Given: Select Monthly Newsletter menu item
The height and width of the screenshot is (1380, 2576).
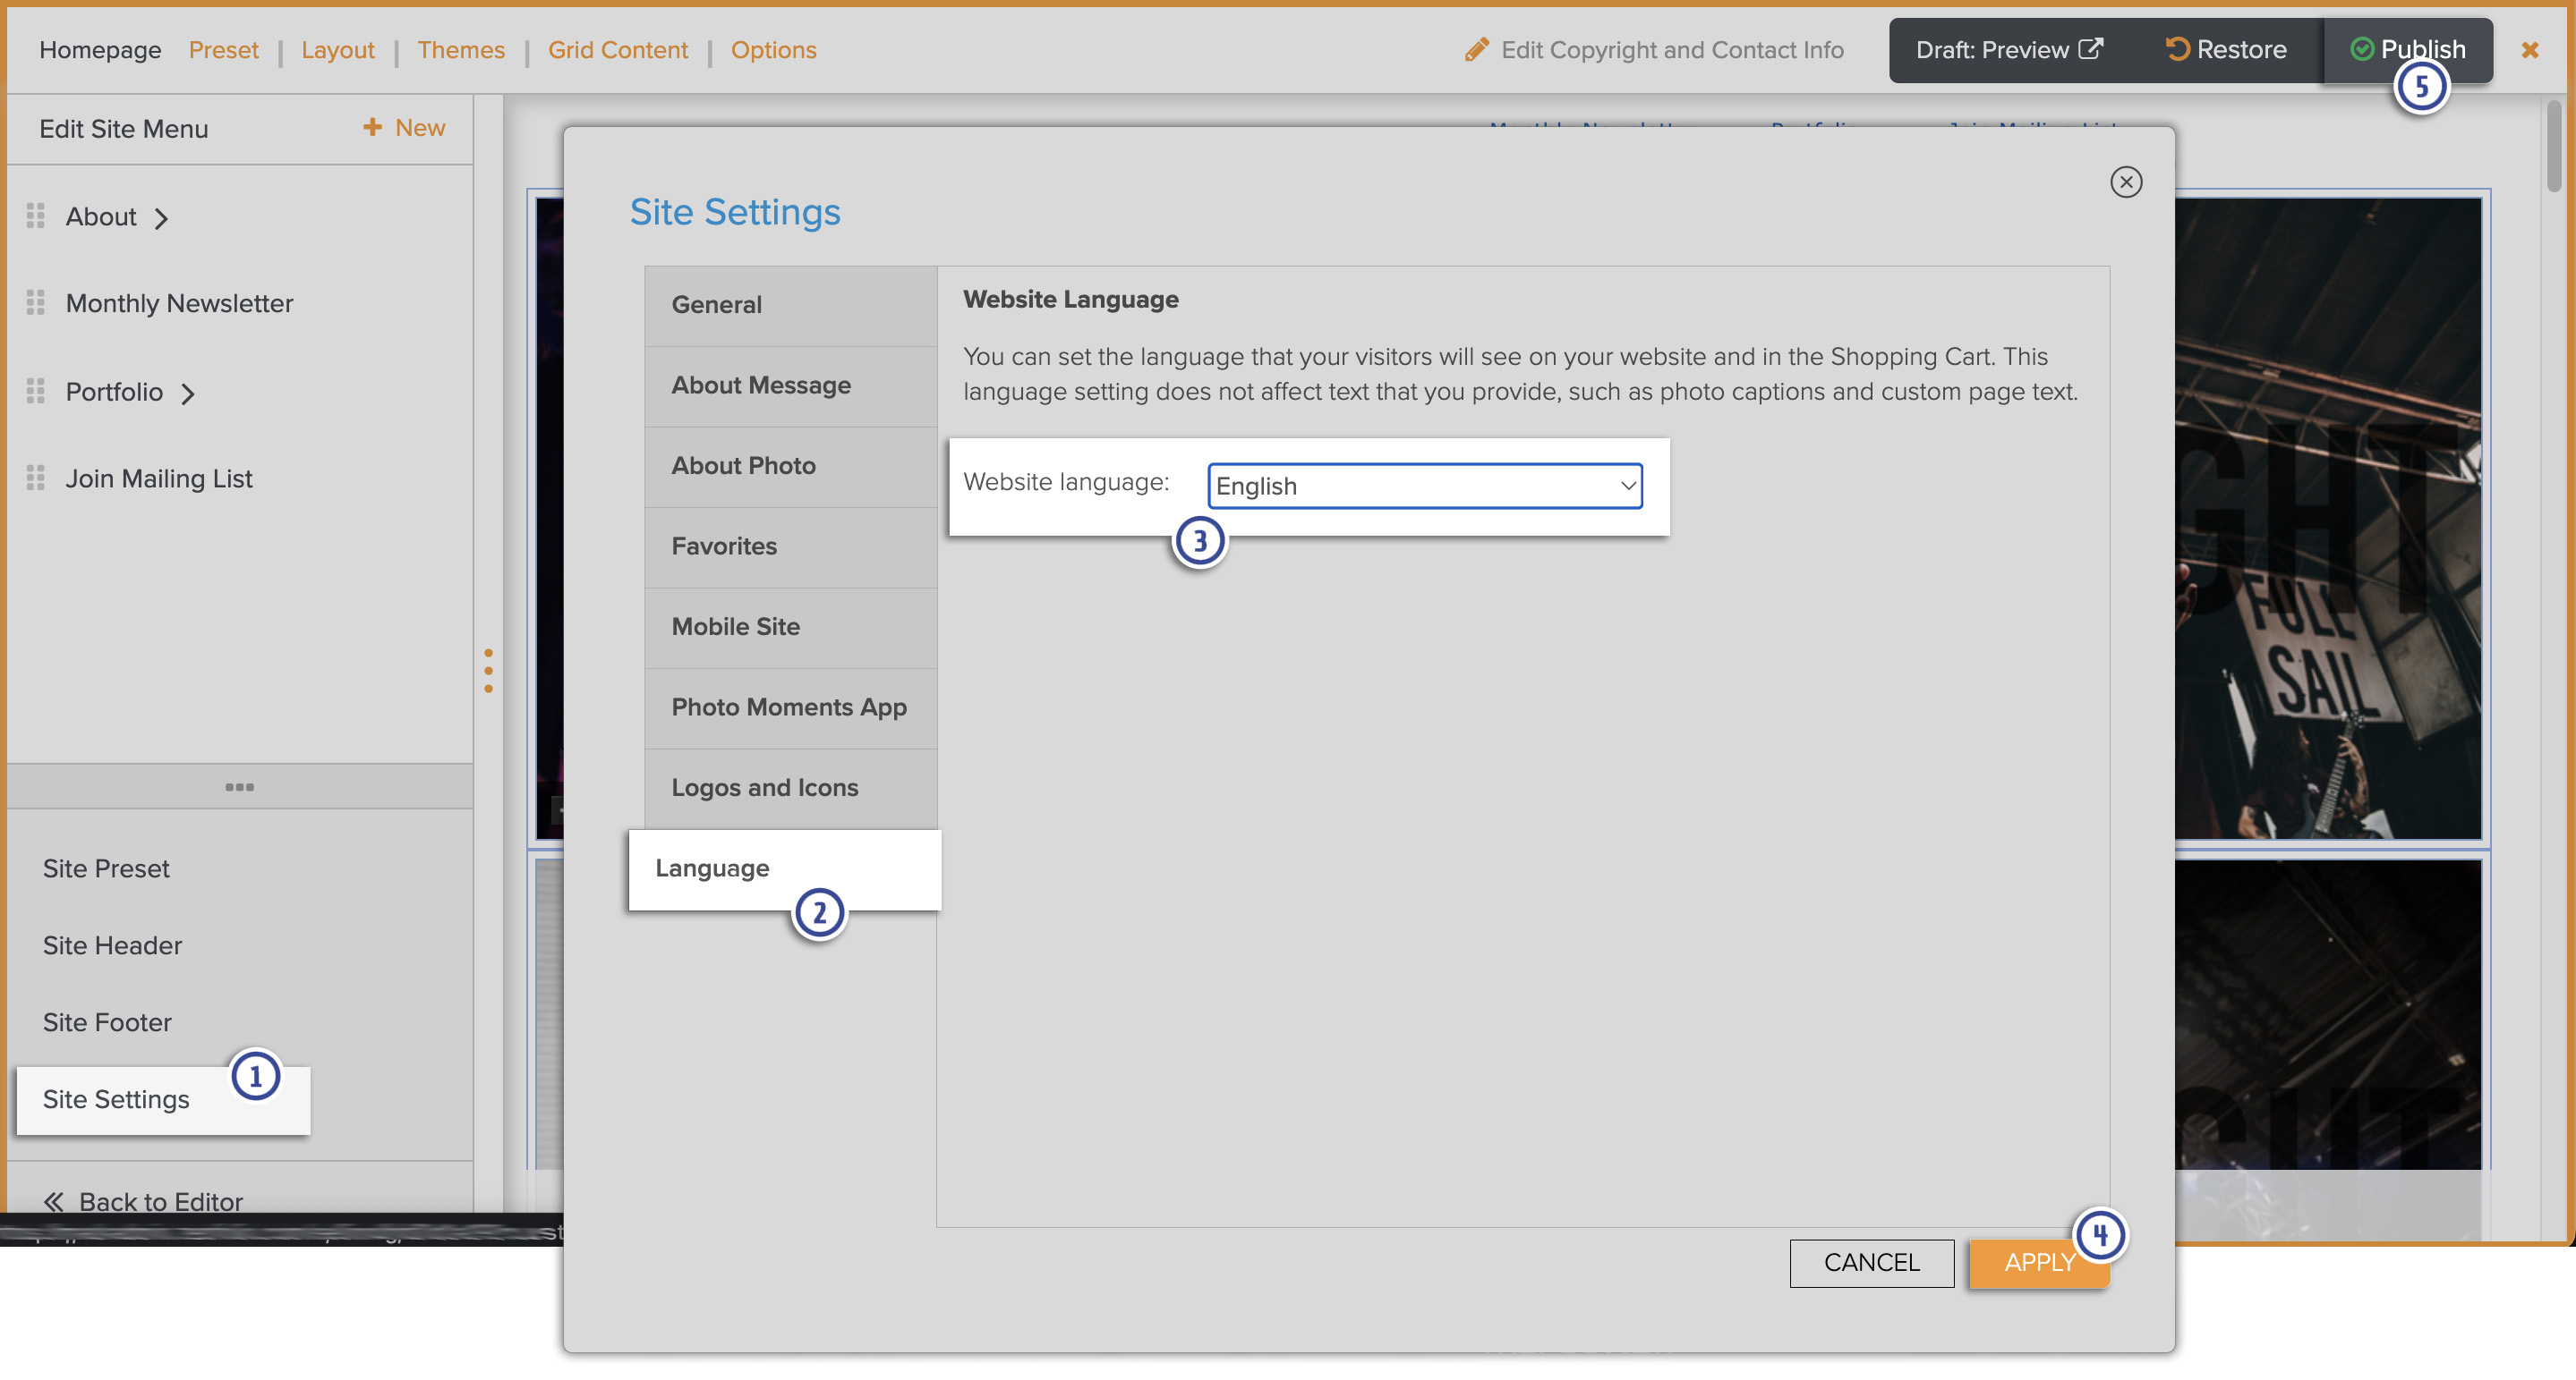Looking at the screenshot, I should click(x=179, y=304).
